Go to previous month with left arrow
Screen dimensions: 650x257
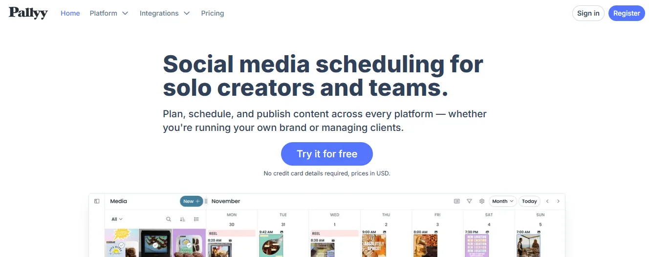[547, 201]
